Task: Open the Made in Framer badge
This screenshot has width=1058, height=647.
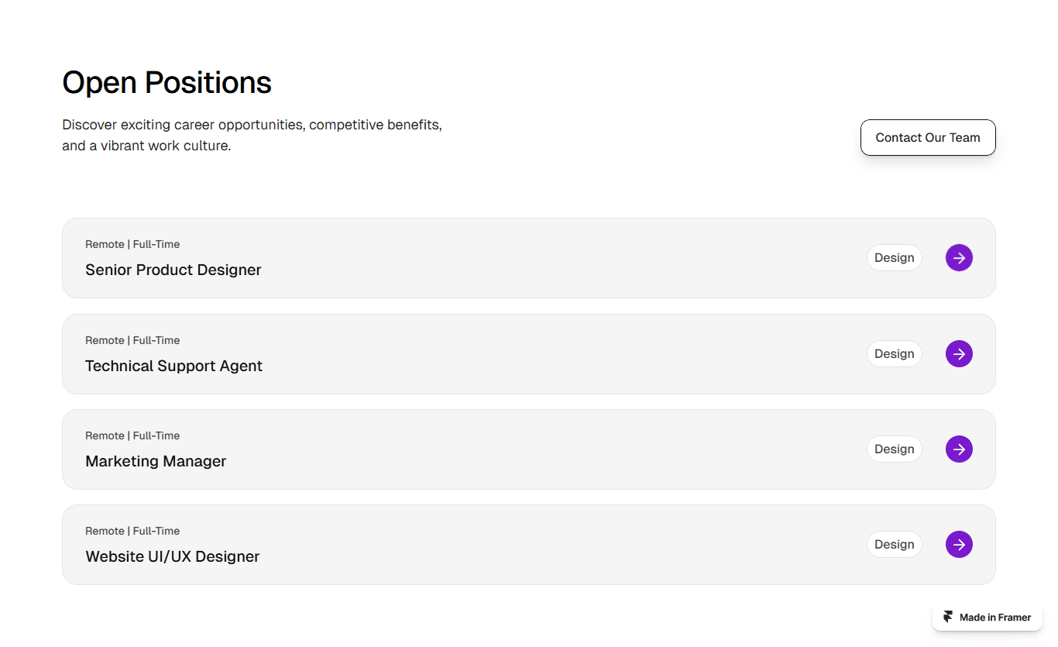Action: point(988,618)
